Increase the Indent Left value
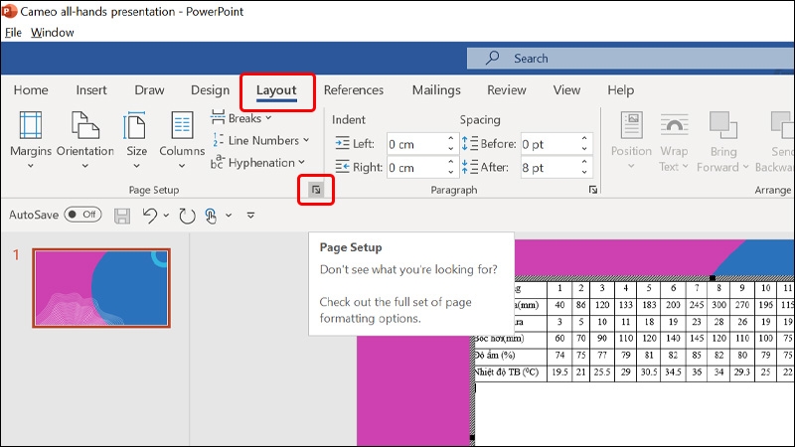795x447 pixels. (x=451, y=138)
